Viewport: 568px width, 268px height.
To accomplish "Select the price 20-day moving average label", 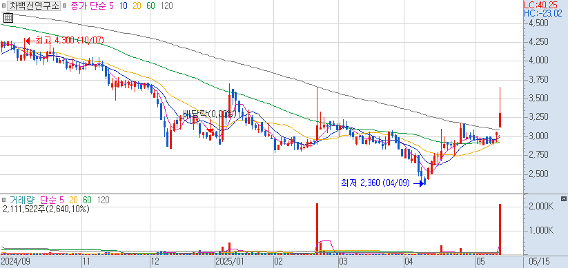I will (136, 6).
